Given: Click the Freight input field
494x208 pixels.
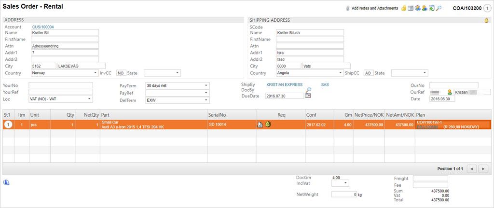Looking at the screenshot, I should click(x=430, y=178).
